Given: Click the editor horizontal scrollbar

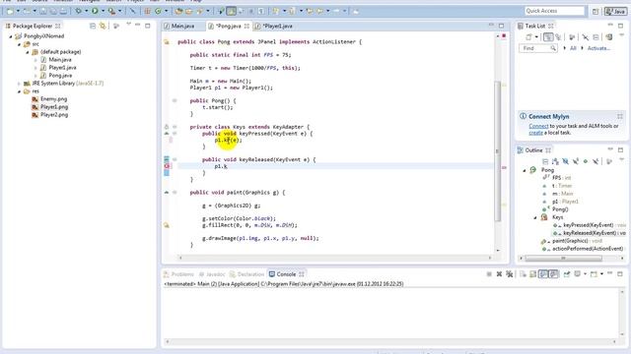Looking at the screenshot, I should click(335, 258).
